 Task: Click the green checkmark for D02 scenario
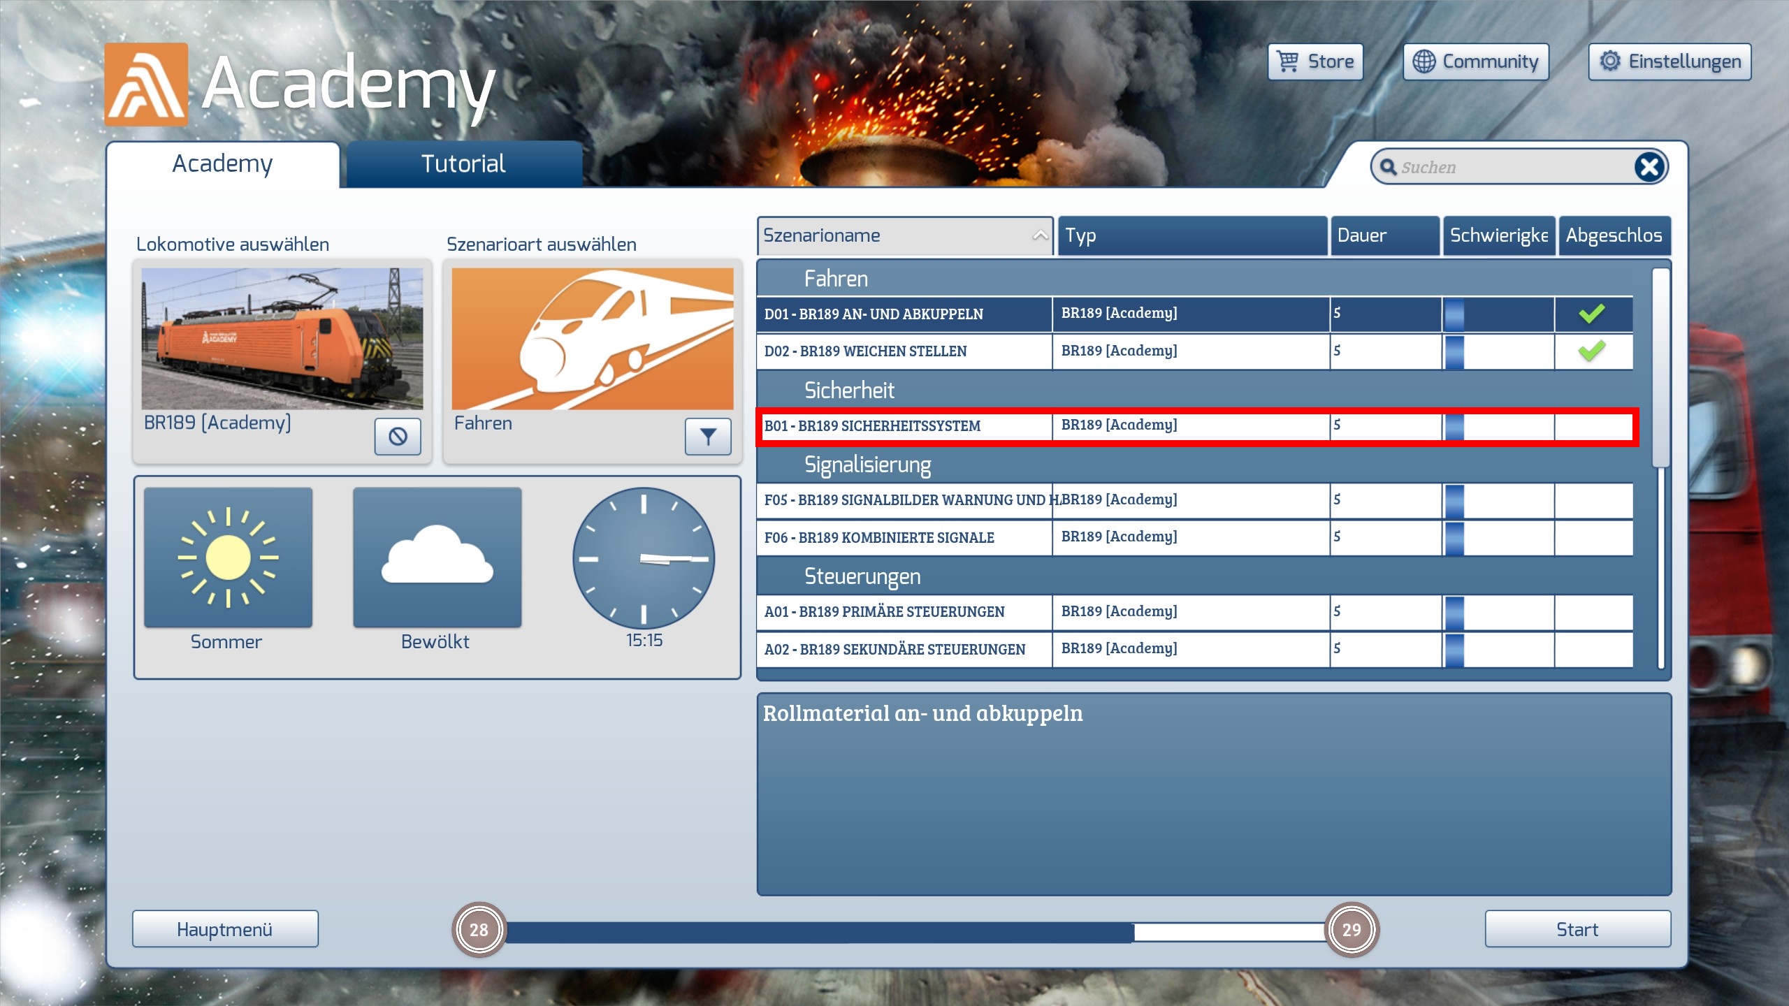pyautogui.click(x=1592, y=351)
